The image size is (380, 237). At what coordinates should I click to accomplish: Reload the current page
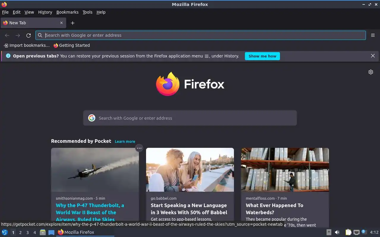tap(28, 35)
